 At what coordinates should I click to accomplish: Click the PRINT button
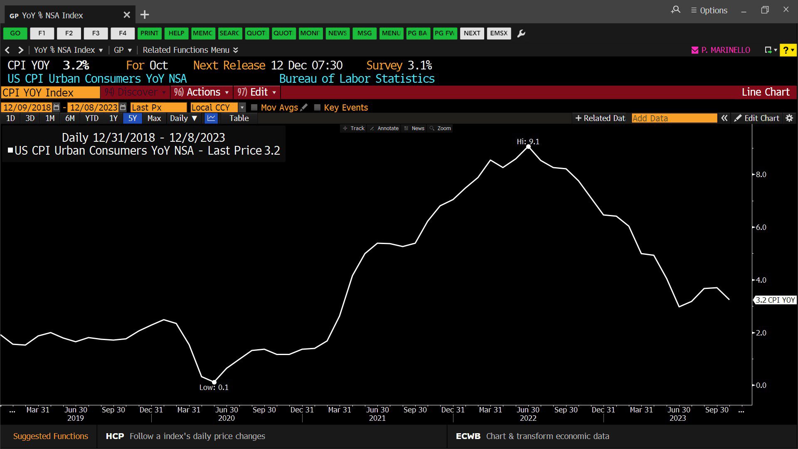point(149,33)
